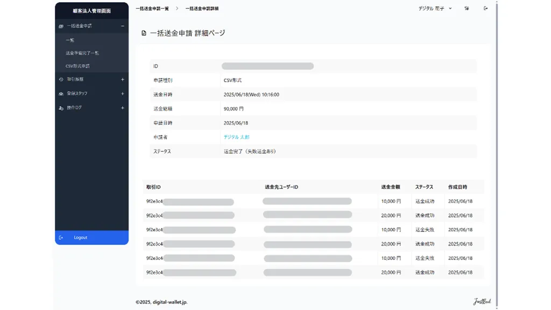The height and width of the screenshot is (310, 551).
Task: Click the 作成日時 column header
Action: click(x=457, y=187)
